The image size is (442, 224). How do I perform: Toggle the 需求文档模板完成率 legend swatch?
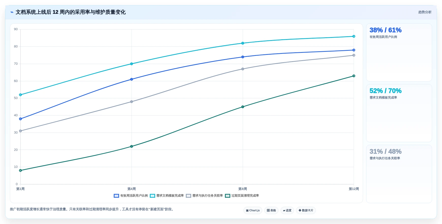pos(152,196)
